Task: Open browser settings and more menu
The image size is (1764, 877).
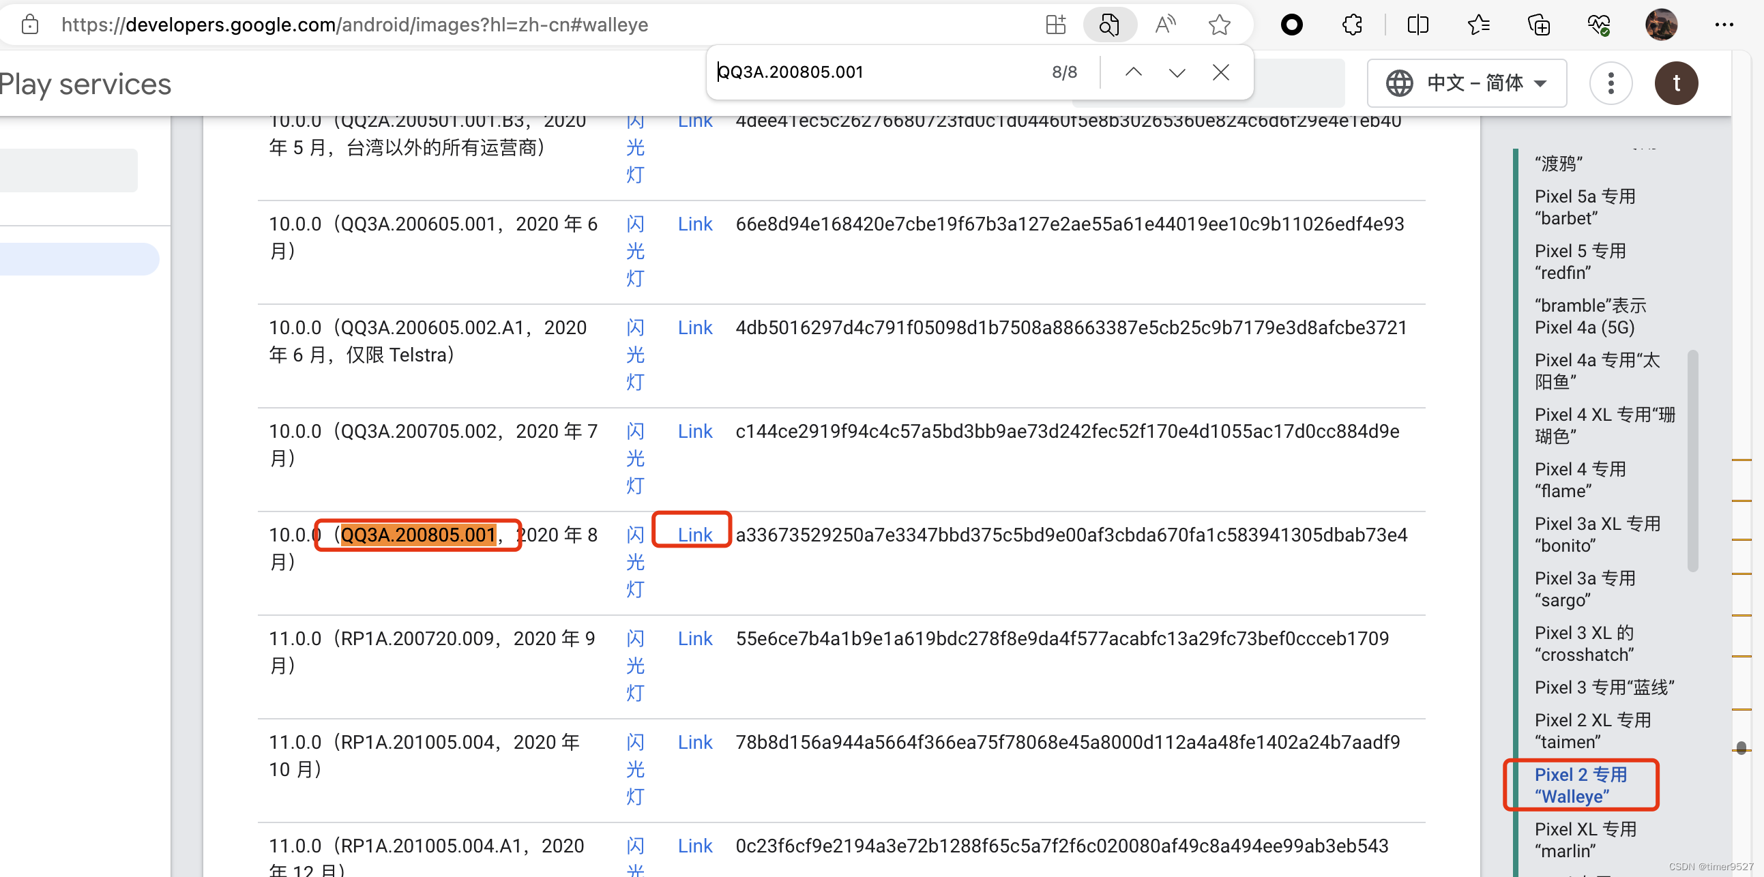Action: tap(1724, 25)
